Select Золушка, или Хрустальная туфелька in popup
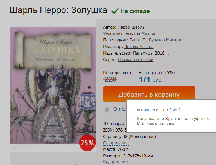The image size is (216, 165). click(173, 119)
